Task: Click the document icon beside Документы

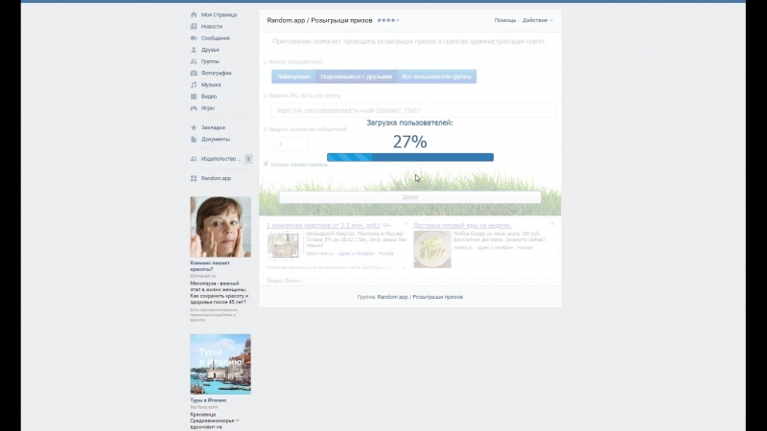Action: coord(194,139)
